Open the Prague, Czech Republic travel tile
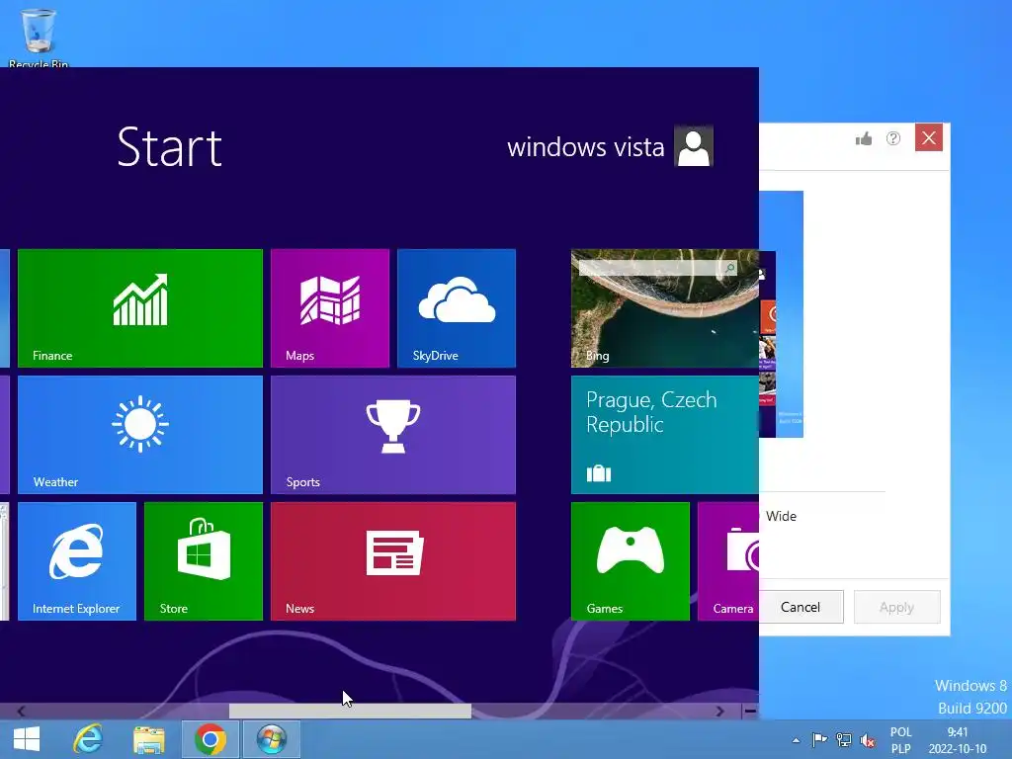Image resolution: width=1012 pixels, height=759 pixels. [x=665, y=435]
